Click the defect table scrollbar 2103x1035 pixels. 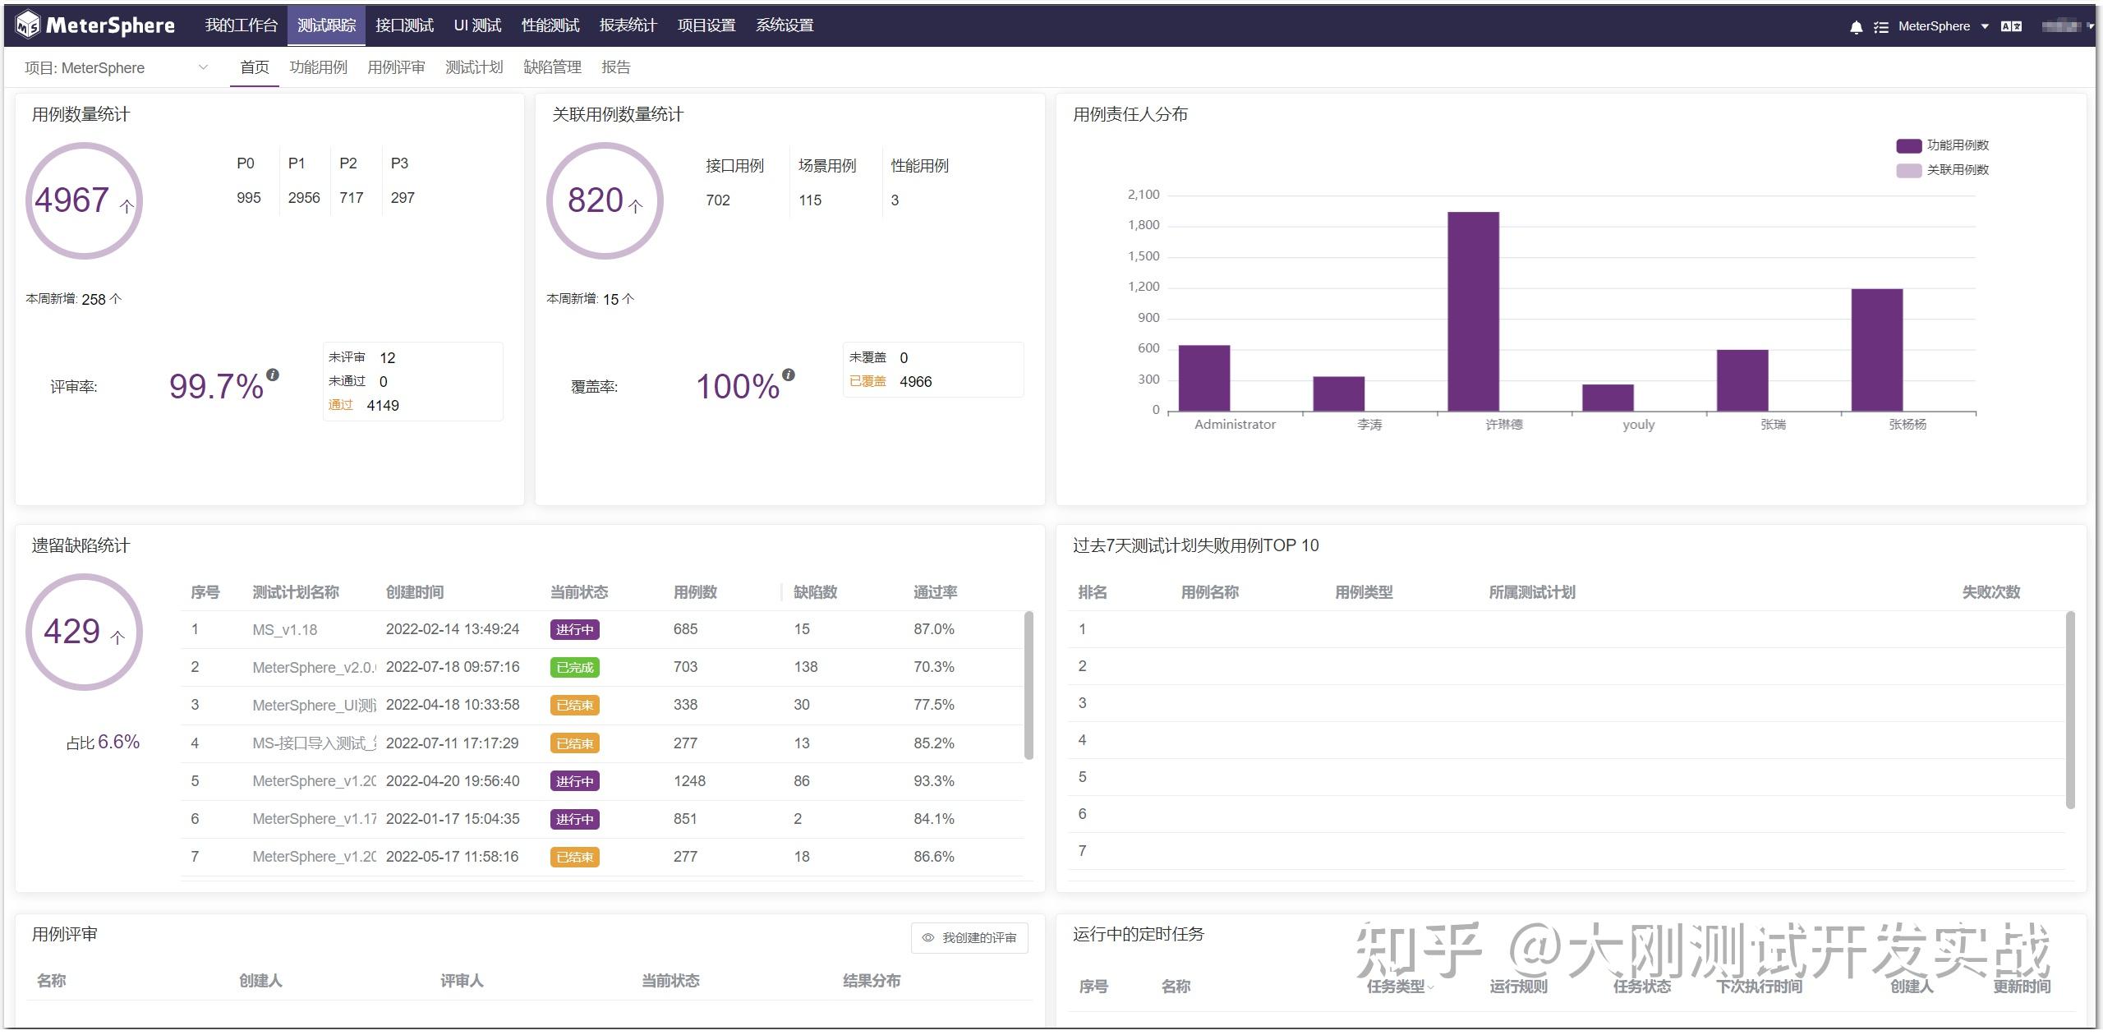coord(1028,685)
